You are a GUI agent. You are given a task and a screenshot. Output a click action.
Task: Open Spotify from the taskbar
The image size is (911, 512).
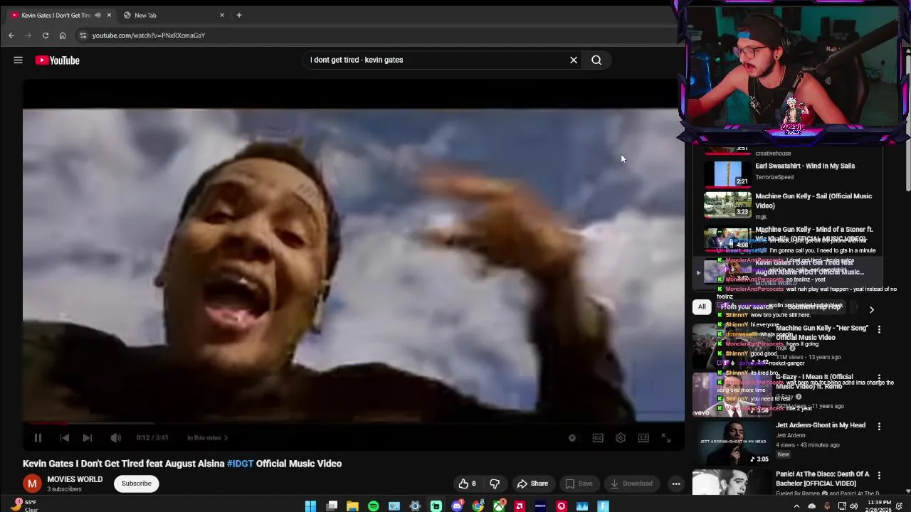(x=373, y=506)
